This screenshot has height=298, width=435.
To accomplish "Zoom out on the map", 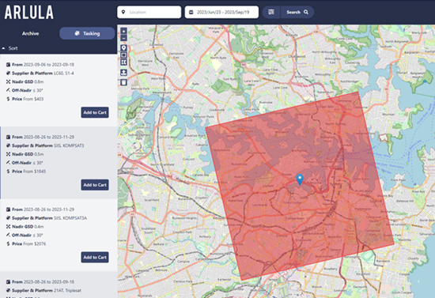I will 123,38.
